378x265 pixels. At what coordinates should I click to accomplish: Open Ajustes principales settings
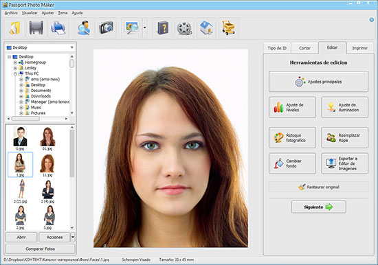point(318,82)
